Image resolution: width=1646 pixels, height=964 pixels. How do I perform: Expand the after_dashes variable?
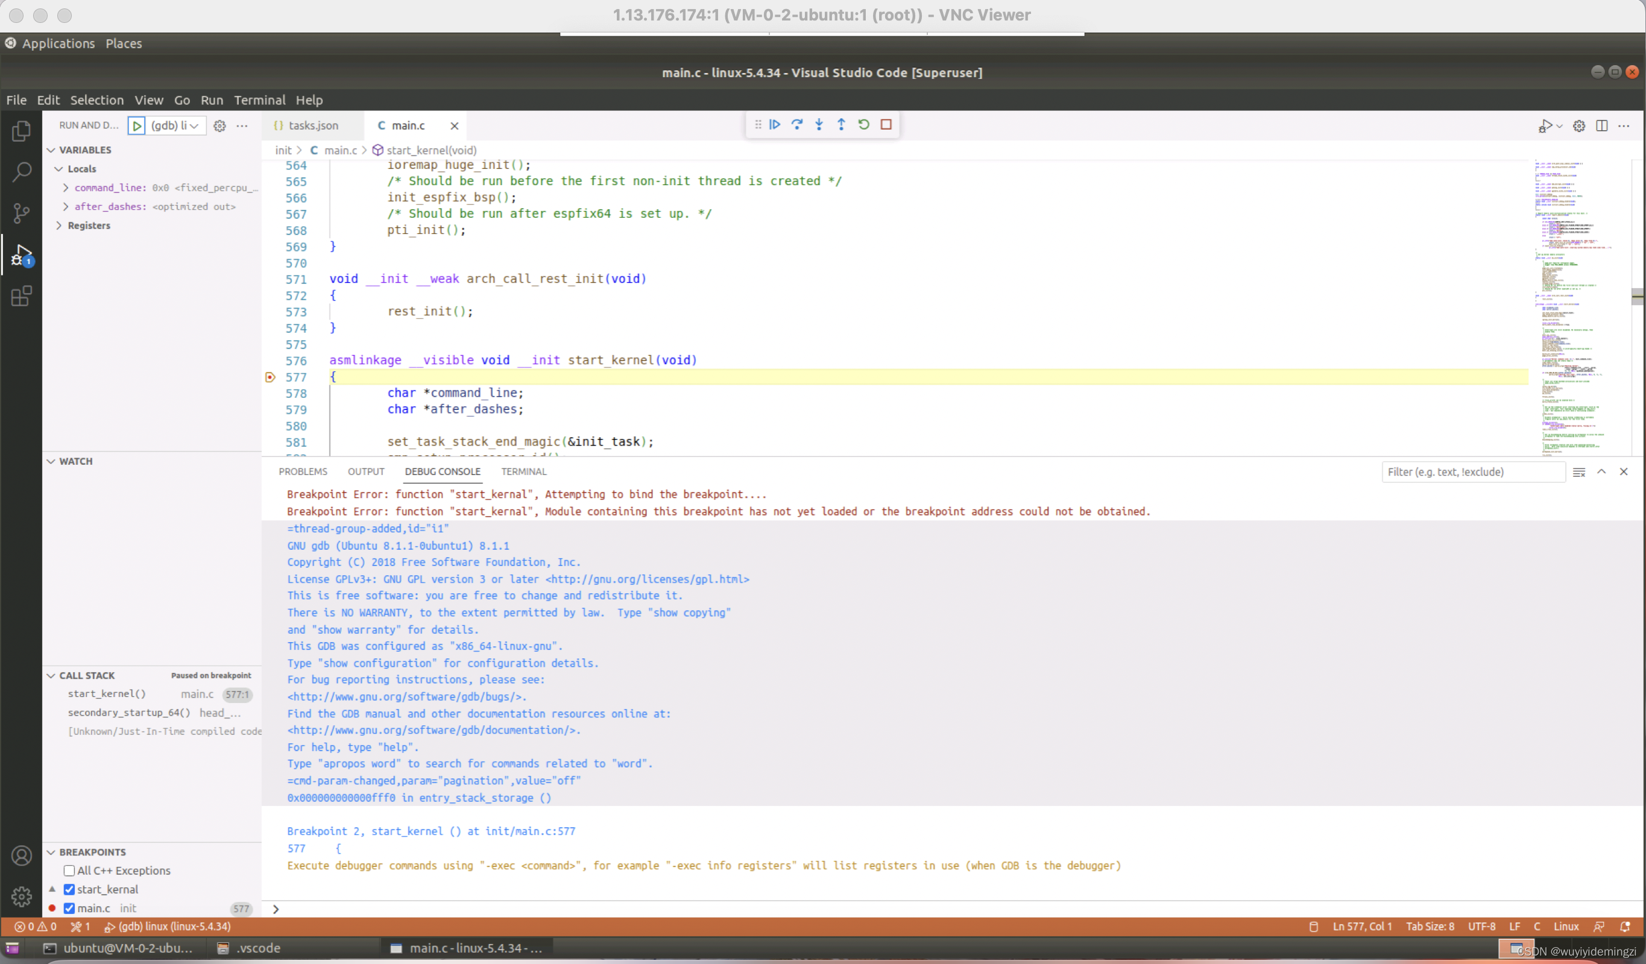coord(65,206)
